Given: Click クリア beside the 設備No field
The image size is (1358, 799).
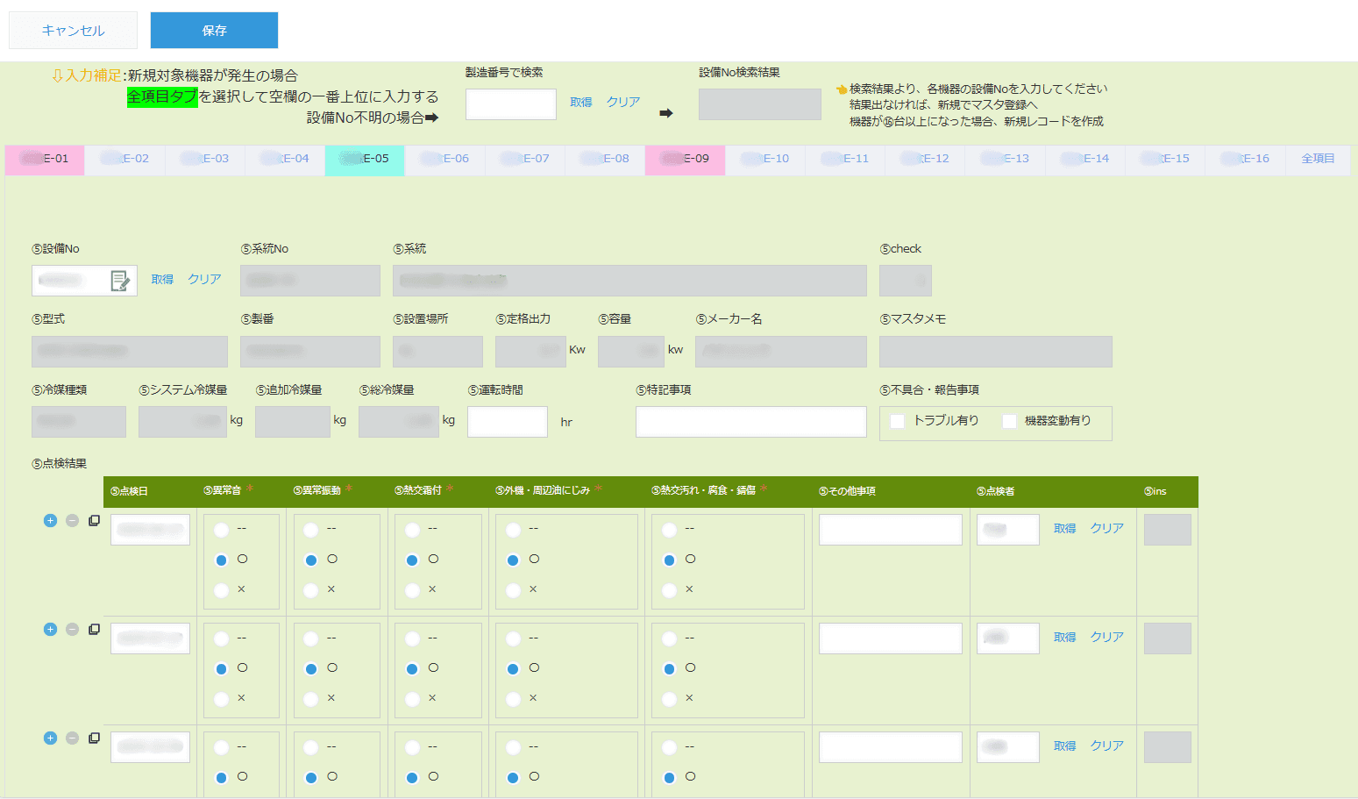Looking at the screenshot, I should click(204, 280).
